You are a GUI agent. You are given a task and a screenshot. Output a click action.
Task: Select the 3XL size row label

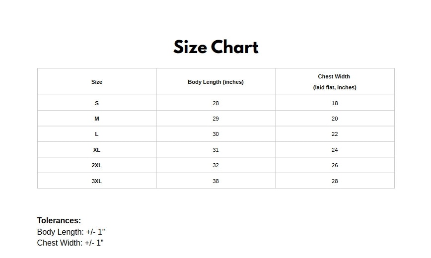click(x=97, y=181)
